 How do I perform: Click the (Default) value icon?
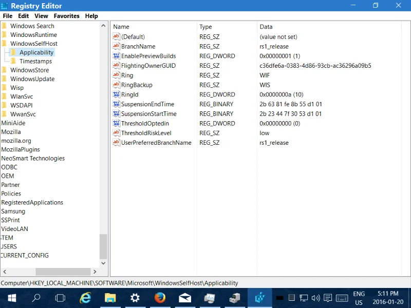coord(116,36)
